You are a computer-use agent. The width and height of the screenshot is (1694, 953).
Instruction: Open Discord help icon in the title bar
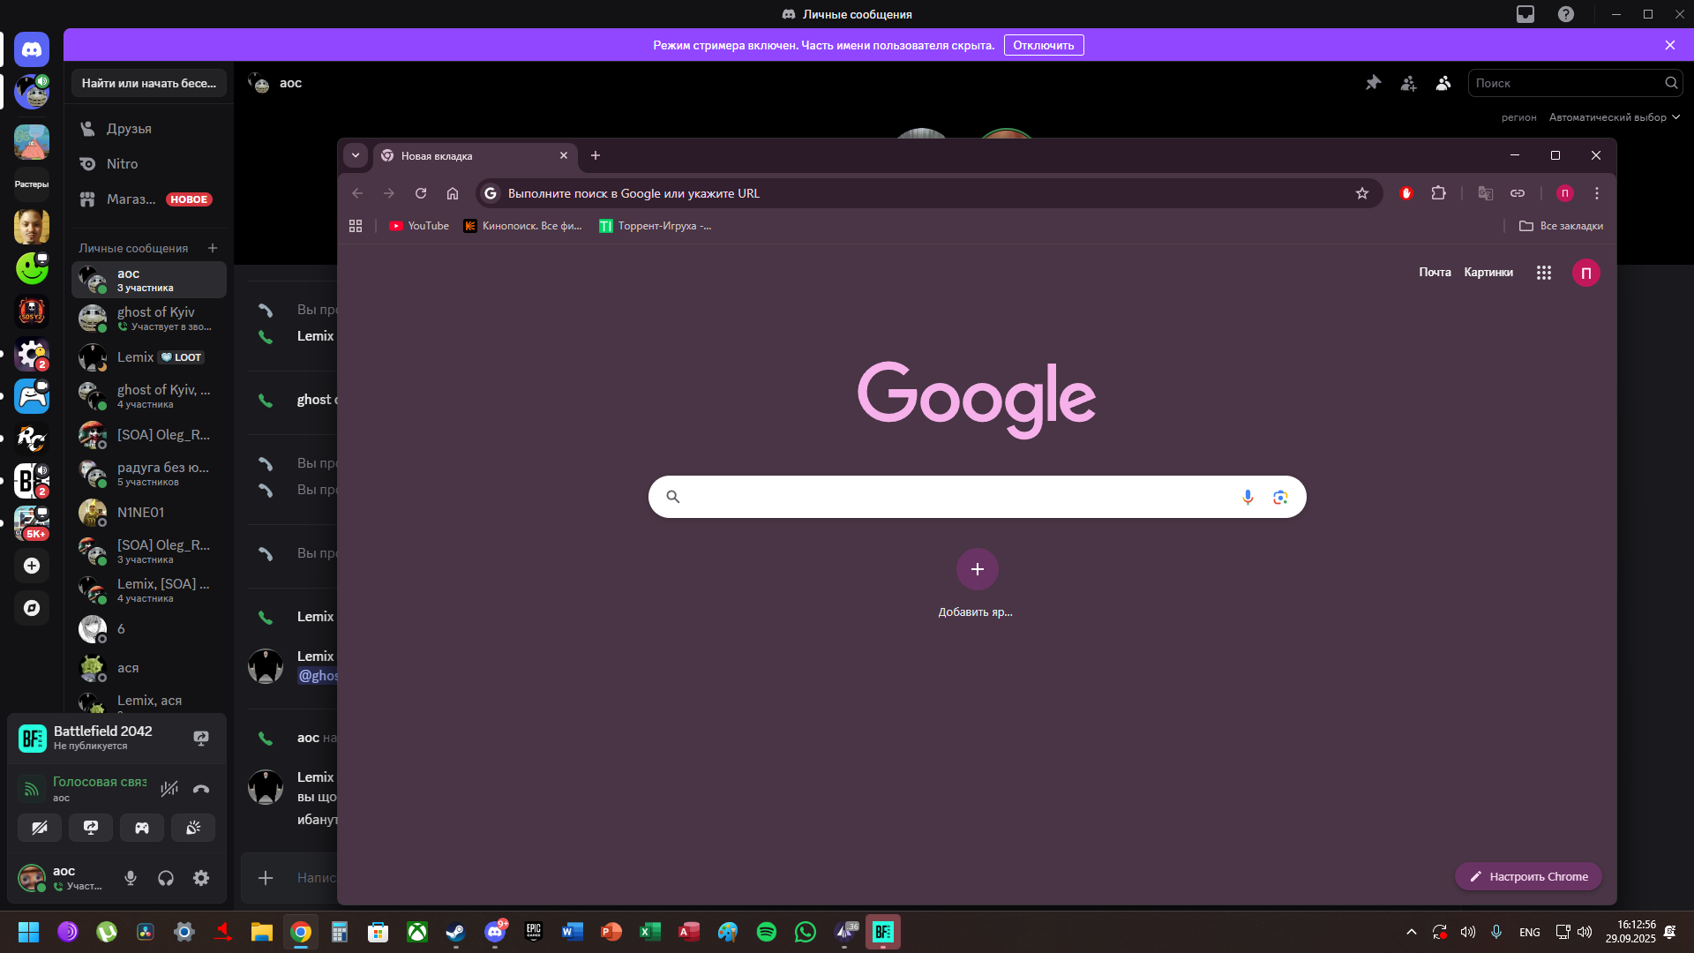pos(1566,14)
